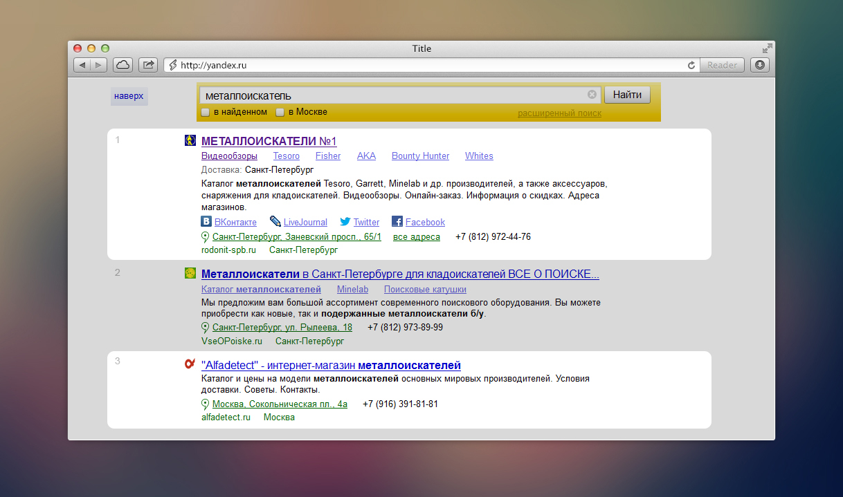Open the "Alfadetect" интернет-магазин result title
This screenshot has height=497, width=843.
click(331, 366)
